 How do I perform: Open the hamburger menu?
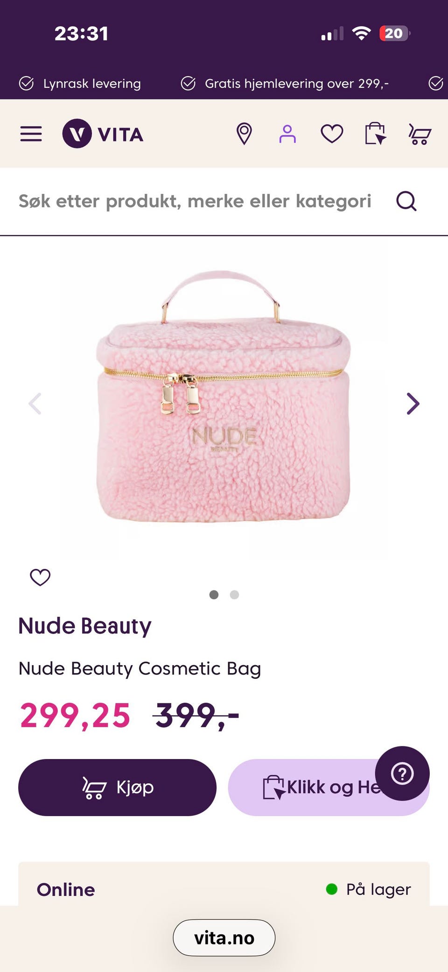tap(31, 134)
